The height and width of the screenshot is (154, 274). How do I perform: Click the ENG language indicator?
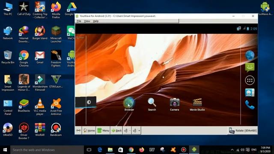pos(254,150)
